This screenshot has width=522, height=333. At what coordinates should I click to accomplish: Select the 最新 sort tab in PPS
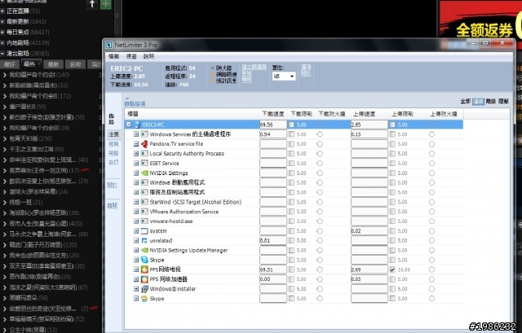(x=53, y=64)
